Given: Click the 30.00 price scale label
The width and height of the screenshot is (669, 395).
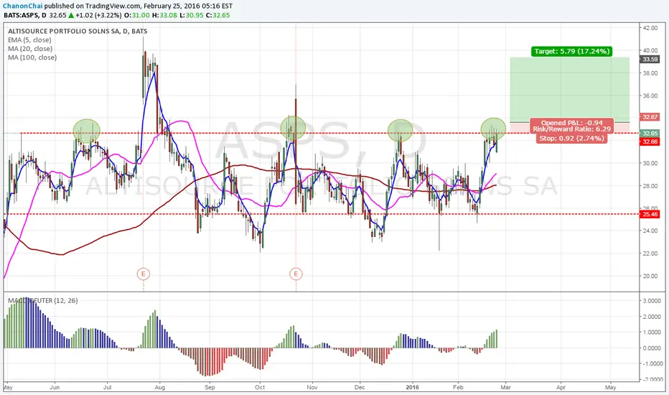Looking at the screenshot, I should pyautogui.click(x=650, y=163).
